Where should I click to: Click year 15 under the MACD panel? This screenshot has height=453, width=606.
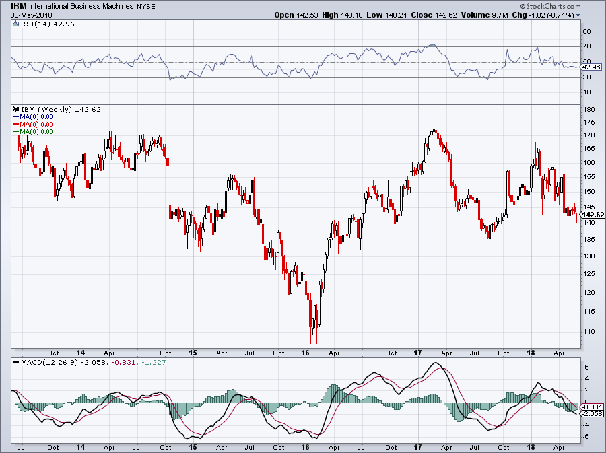click(193, 447)
